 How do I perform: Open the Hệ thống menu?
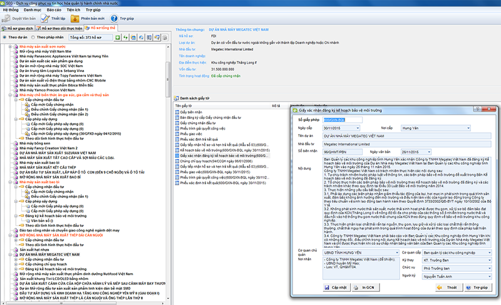(x=11, y=10)
